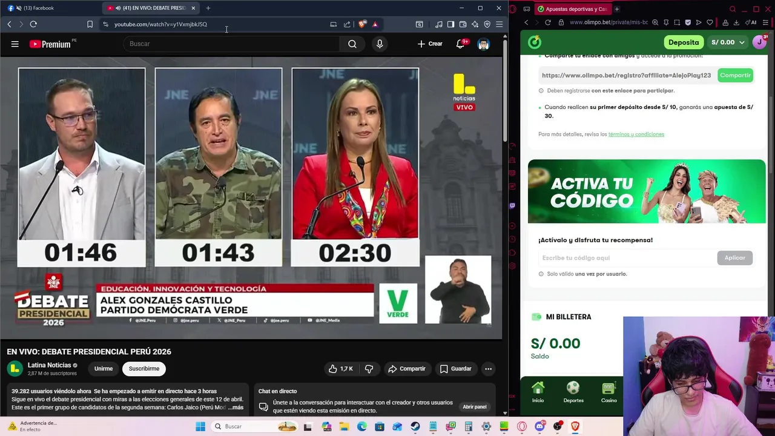Open a new tab in Brave
The image size is (775, 436).
pos(208,8)
